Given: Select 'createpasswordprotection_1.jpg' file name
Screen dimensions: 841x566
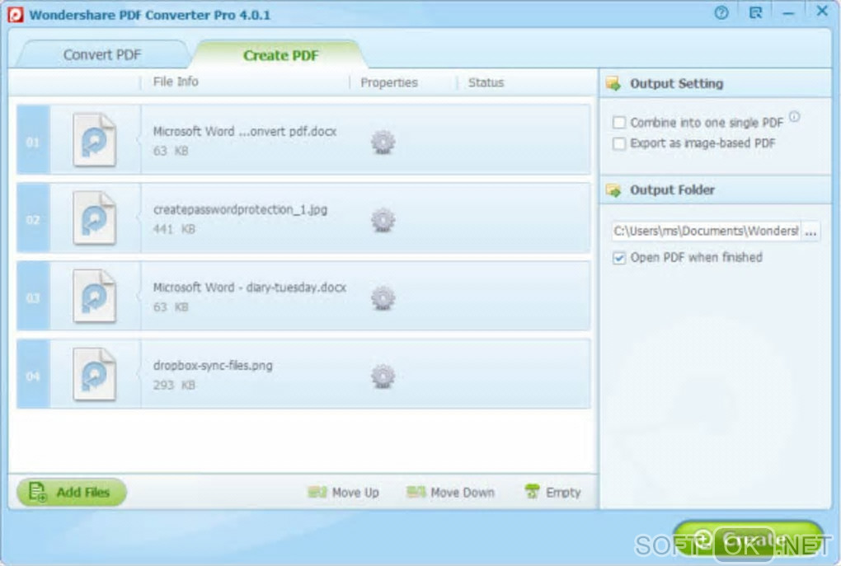Looking at the screenshot, I should pyautogui.click(x=240, y=209).
